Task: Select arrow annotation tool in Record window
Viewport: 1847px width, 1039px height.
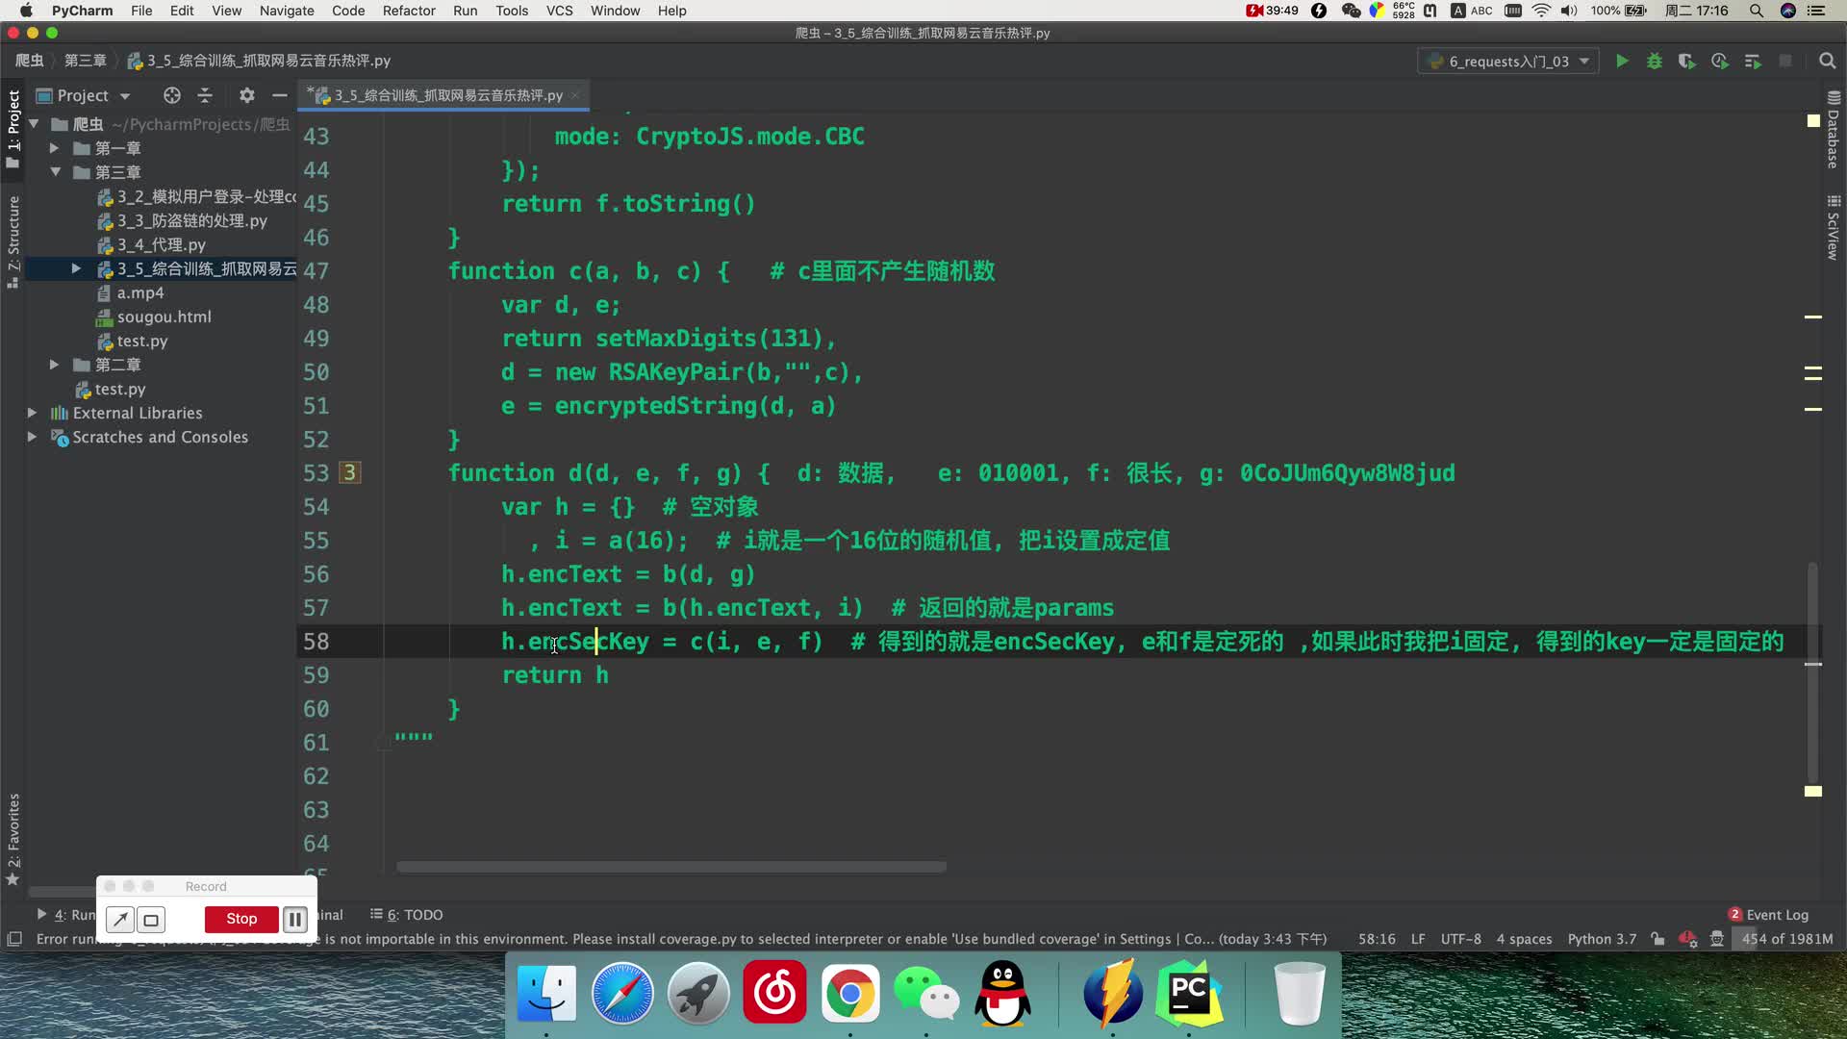Action: coord(120,920)
